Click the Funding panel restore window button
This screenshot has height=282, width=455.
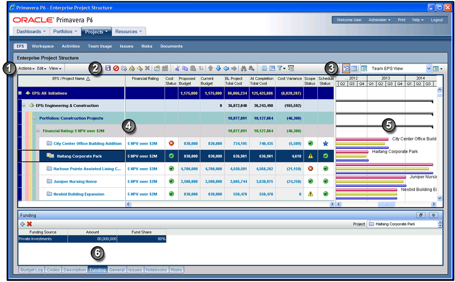pos(421,215)
